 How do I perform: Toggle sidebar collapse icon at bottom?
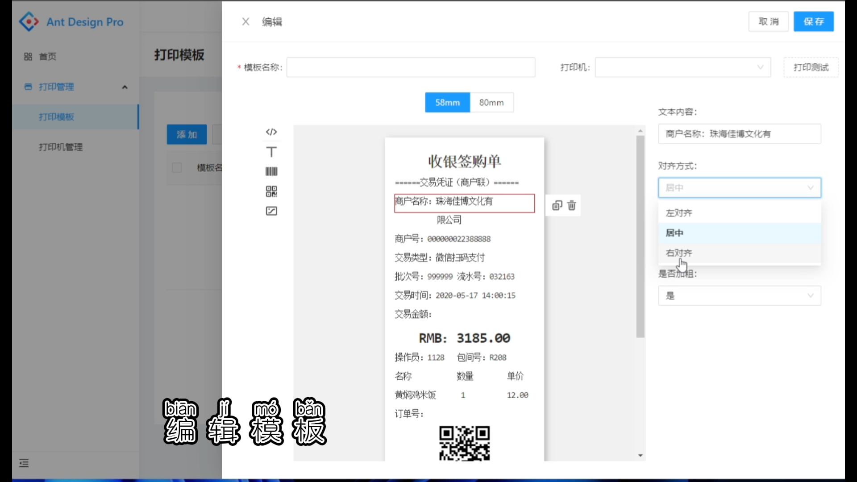click(x=24, y=463)
